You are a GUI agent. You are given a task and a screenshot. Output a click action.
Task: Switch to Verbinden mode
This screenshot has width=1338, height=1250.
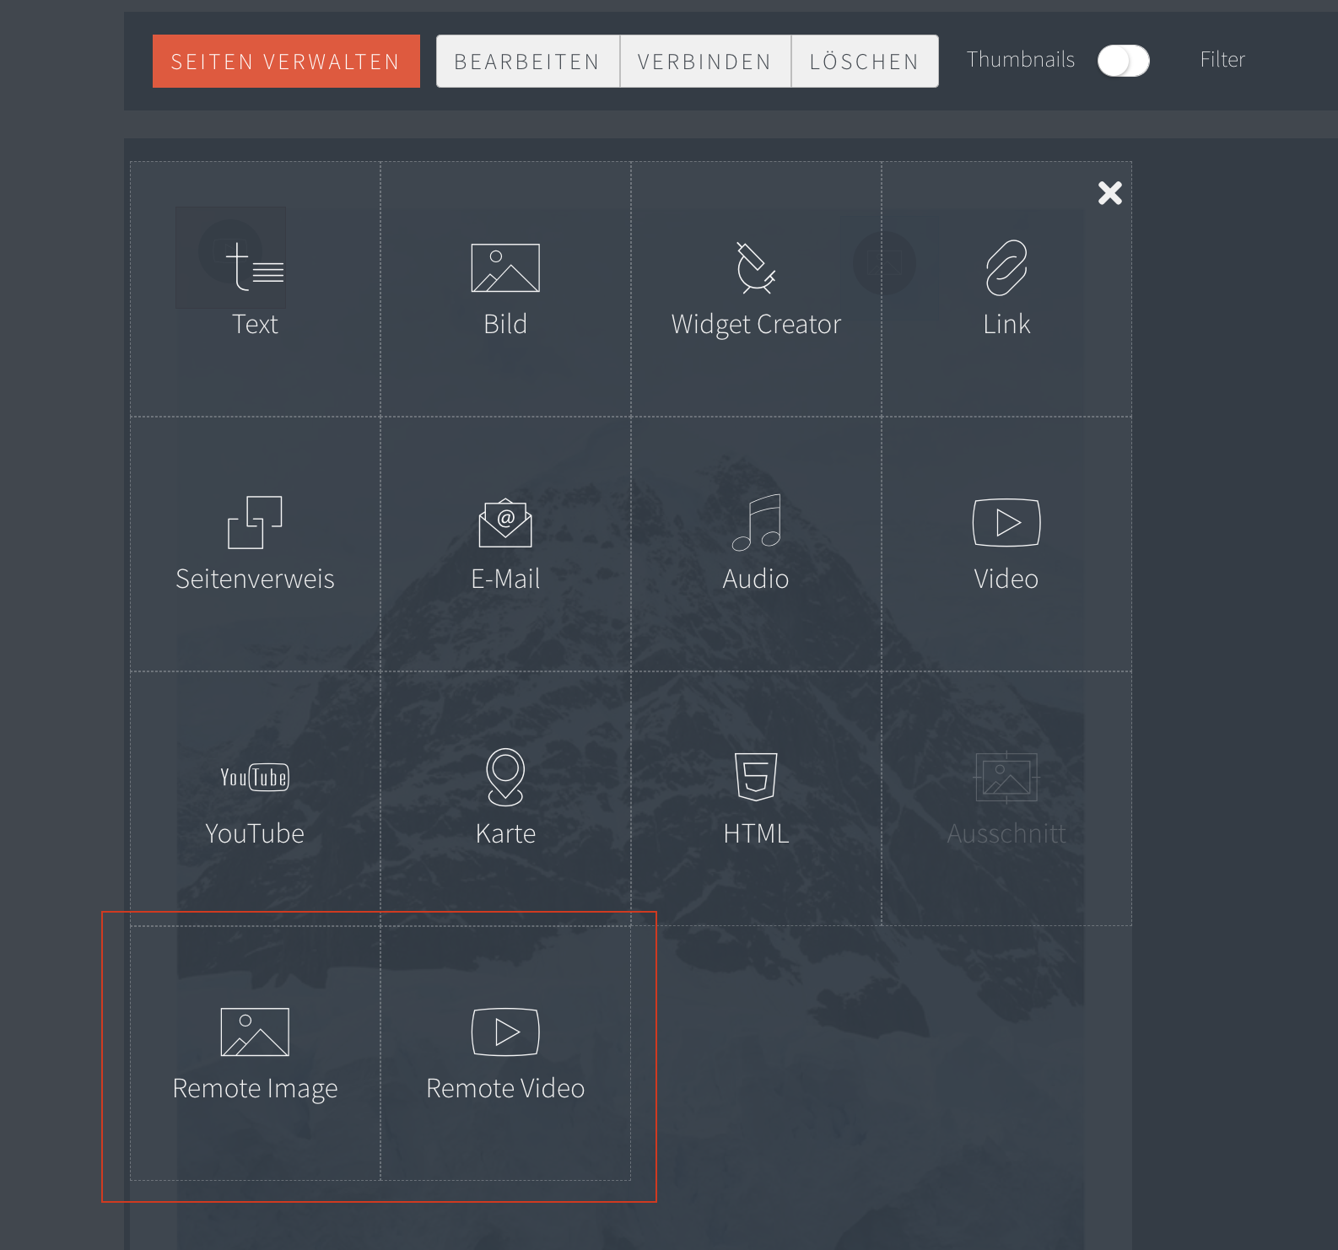click(x=705, y=61)
